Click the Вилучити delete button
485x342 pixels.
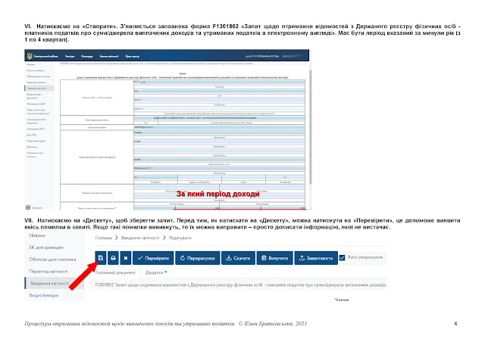(x=274, y=258)
